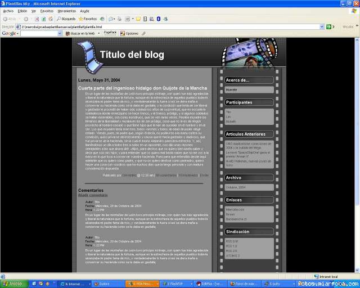Expand the Edit button dropdown arrow
The image size is (360, 288).
tap(133, 19)
